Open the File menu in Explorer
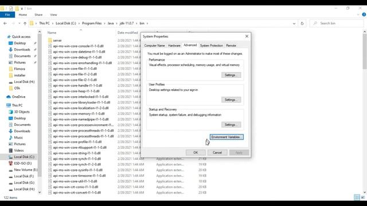Image resolution: width=367 pixels, height=206 pixels. tap(7, 15)
